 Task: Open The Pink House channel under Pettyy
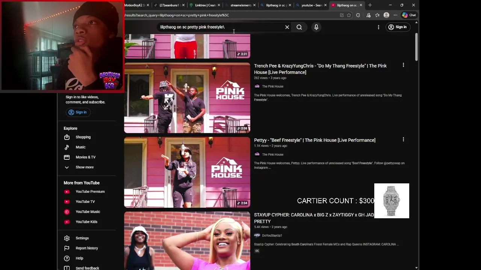click(273, 154)
